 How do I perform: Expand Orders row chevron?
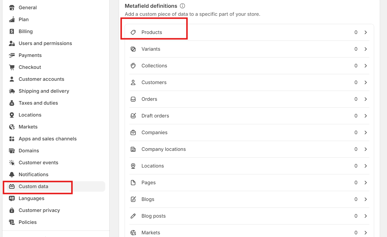pos(366,99)
